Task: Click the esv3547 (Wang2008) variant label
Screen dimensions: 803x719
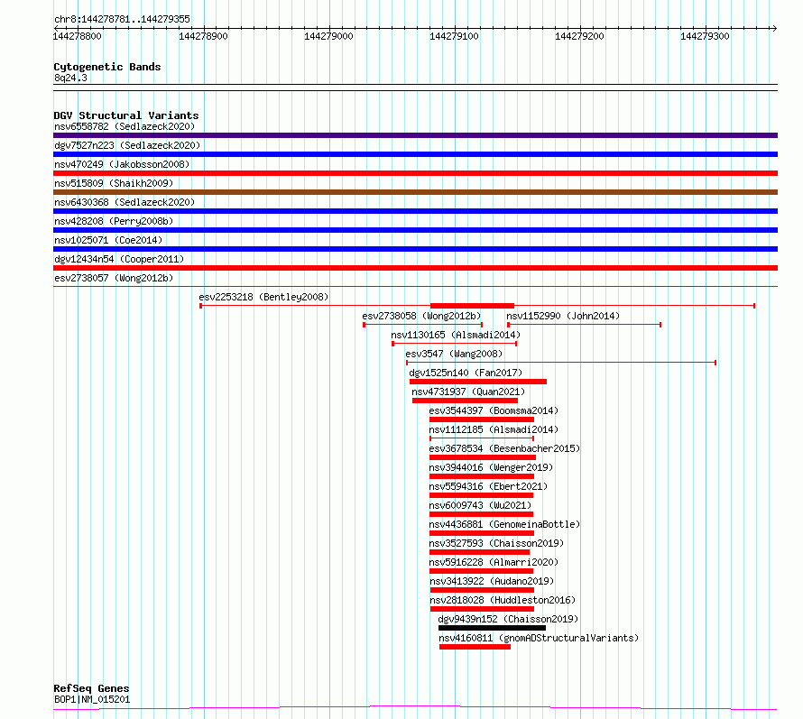Action: [x=454, y=354]
